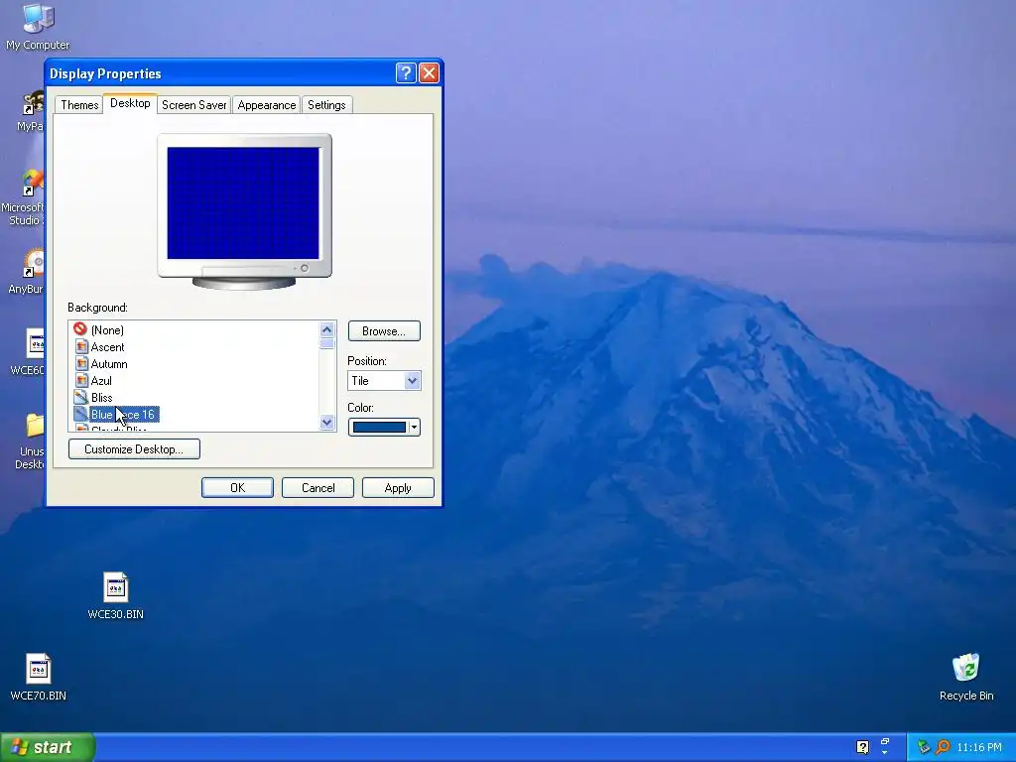Viewport: 1016px width, 762px height.
Task: Click background list scroll up arrow
Action: [326, 329]
